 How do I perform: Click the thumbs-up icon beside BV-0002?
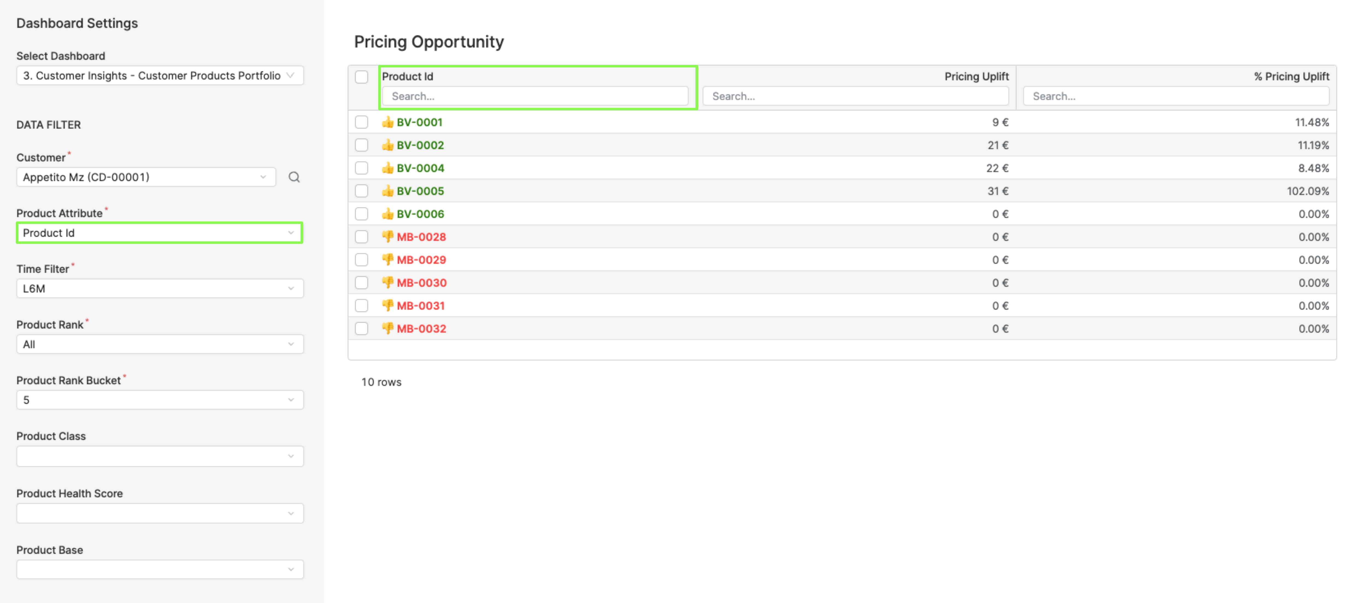pos(387,144)
